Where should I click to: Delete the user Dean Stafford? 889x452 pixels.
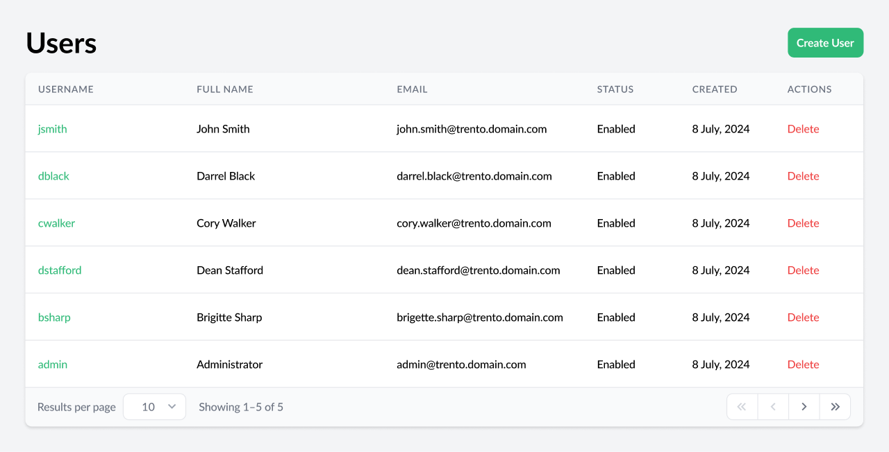tap(804, 270)
